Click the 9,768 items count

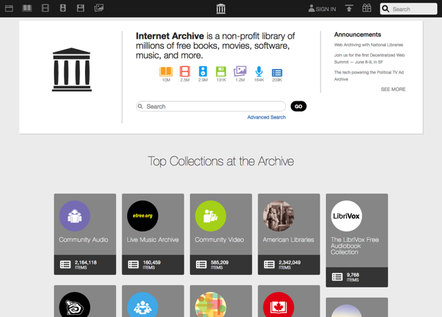click(x=353, y=277)
